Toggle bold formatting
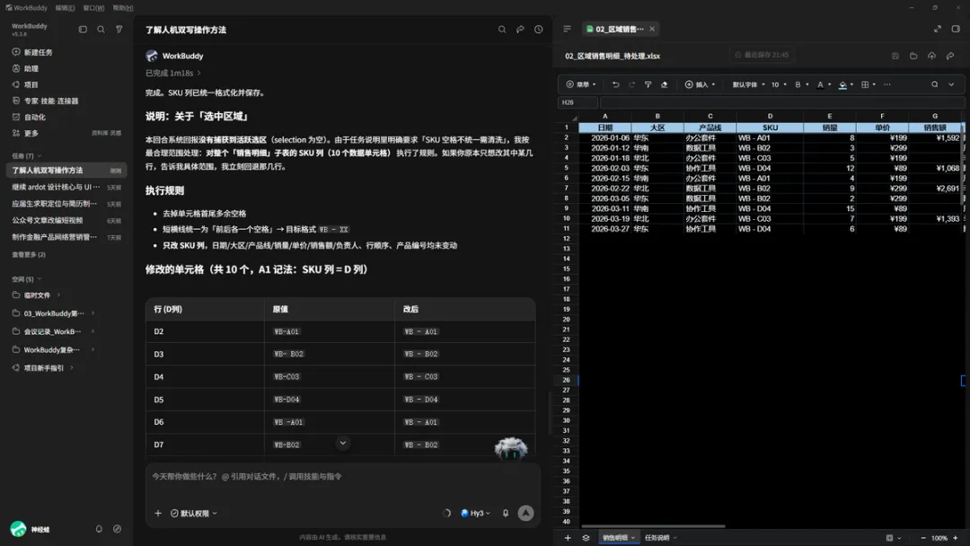This screenshot has height=546, width=970. [798, 84]
